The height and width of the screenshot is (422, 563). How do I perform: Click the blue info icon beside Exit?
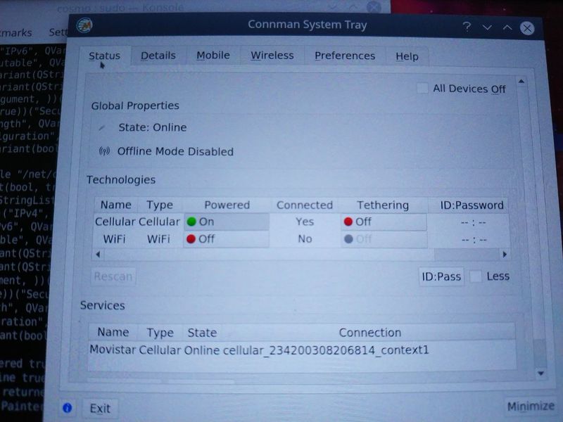(x=68, y=407)
